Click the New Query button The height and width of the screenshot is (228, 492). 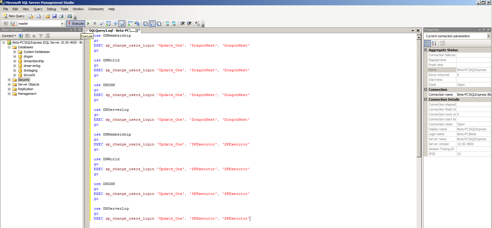coord(14,16)
